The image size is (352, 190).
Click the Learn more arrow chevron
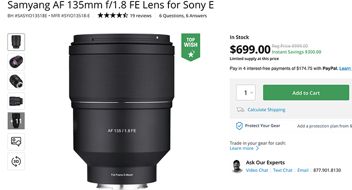(x=257, y=148)
